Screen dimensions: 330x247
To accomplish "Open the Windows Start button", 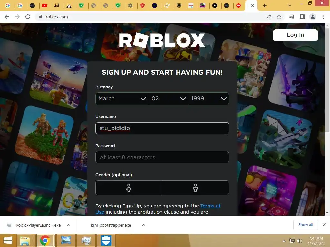I will [8, 241].
